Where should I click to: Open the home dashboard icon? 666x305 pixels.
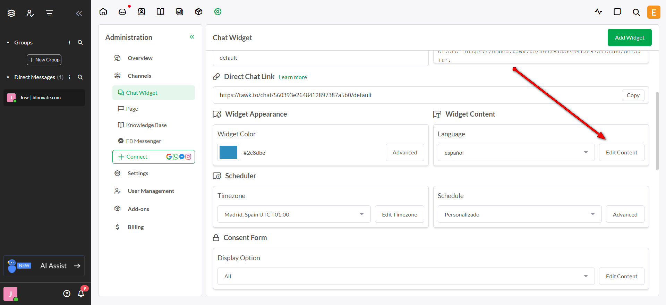coord(103,12)
